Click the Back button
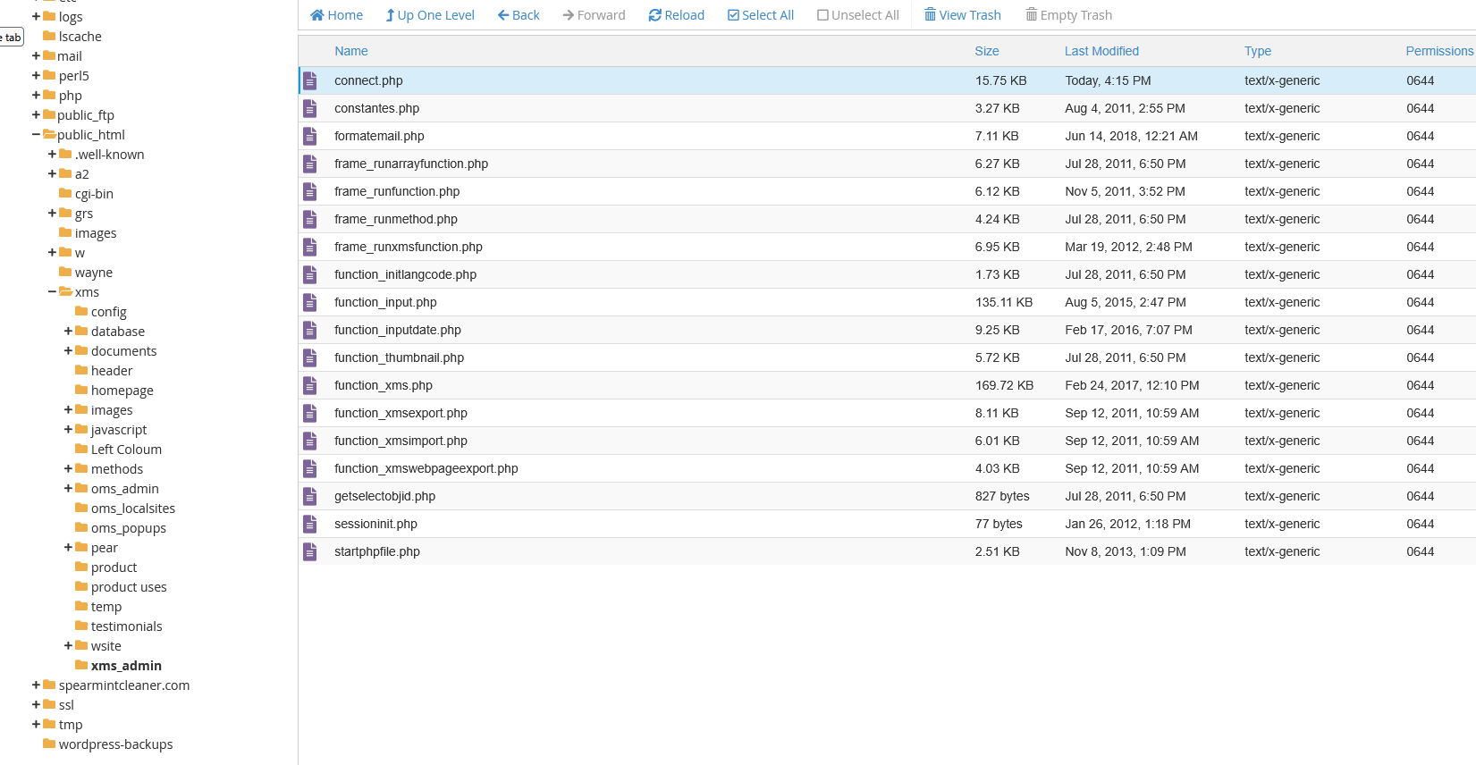 (x=519, y=15)
